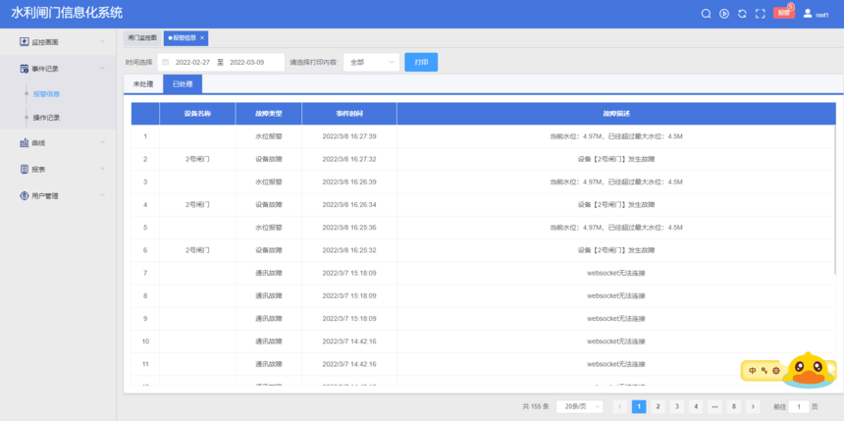
Task: Go to page 3 in pagination
Action: point(676,406)
